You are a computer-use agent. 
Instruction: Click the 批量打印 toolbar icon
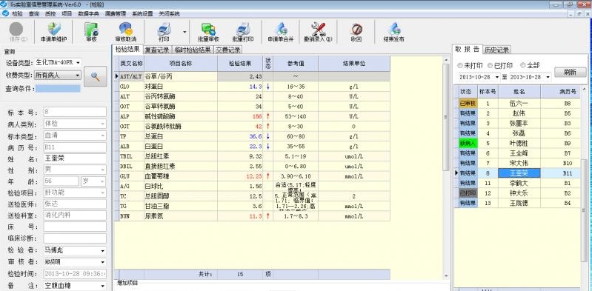[243, 29]
